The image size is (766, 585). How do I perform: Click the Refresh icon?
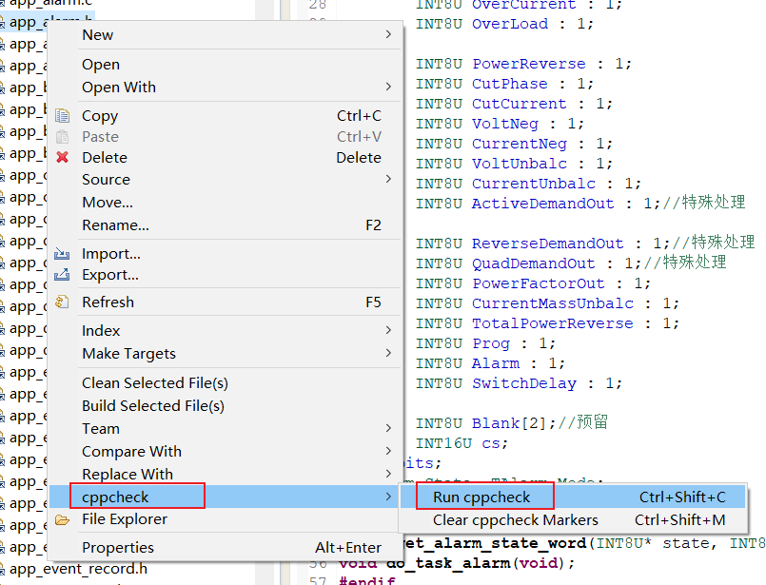tap(62, 302)
